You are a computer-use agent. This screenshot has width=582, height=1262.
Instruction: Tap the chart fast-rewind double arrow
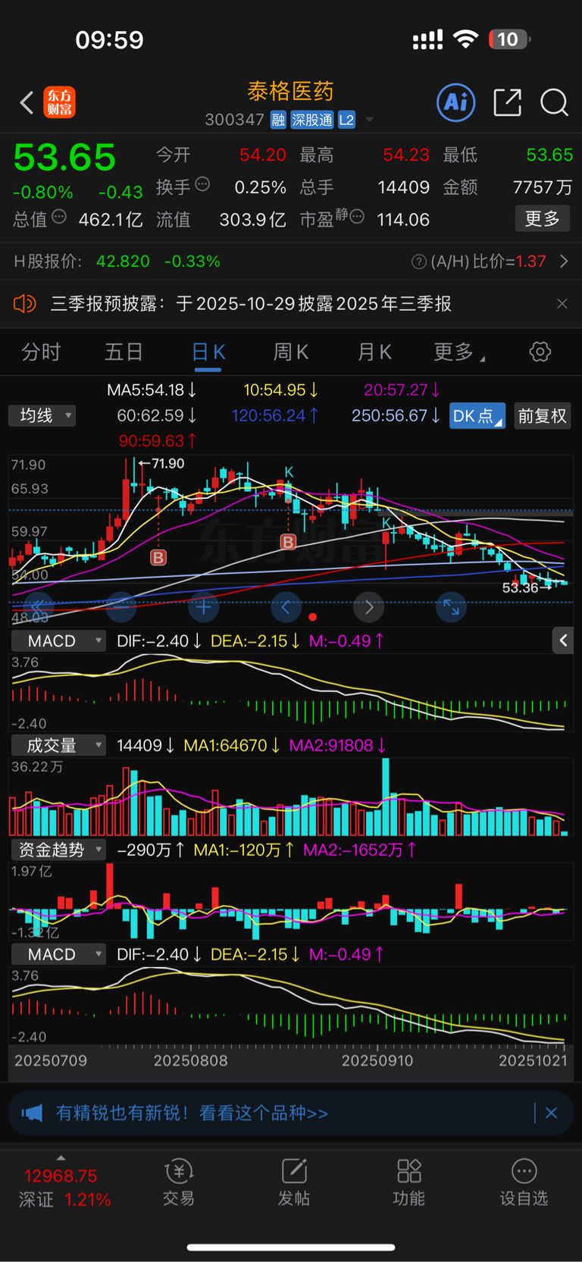coord(39,607)
